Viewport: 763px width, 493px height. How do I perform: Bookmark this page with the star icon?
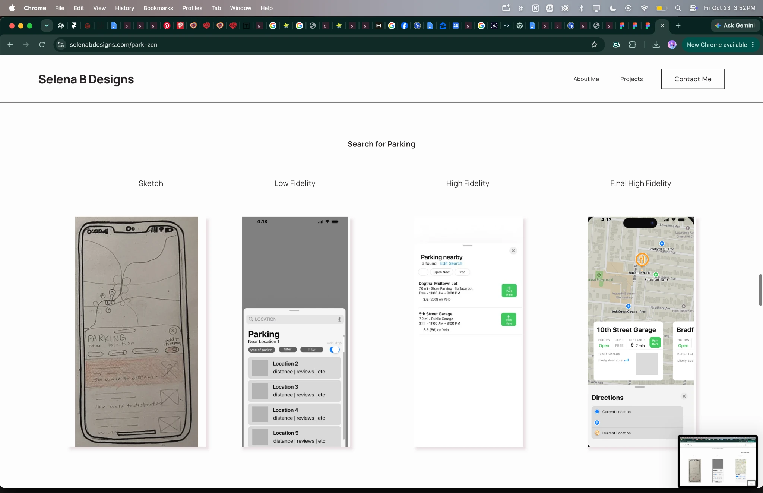click(x=594, y=45)
